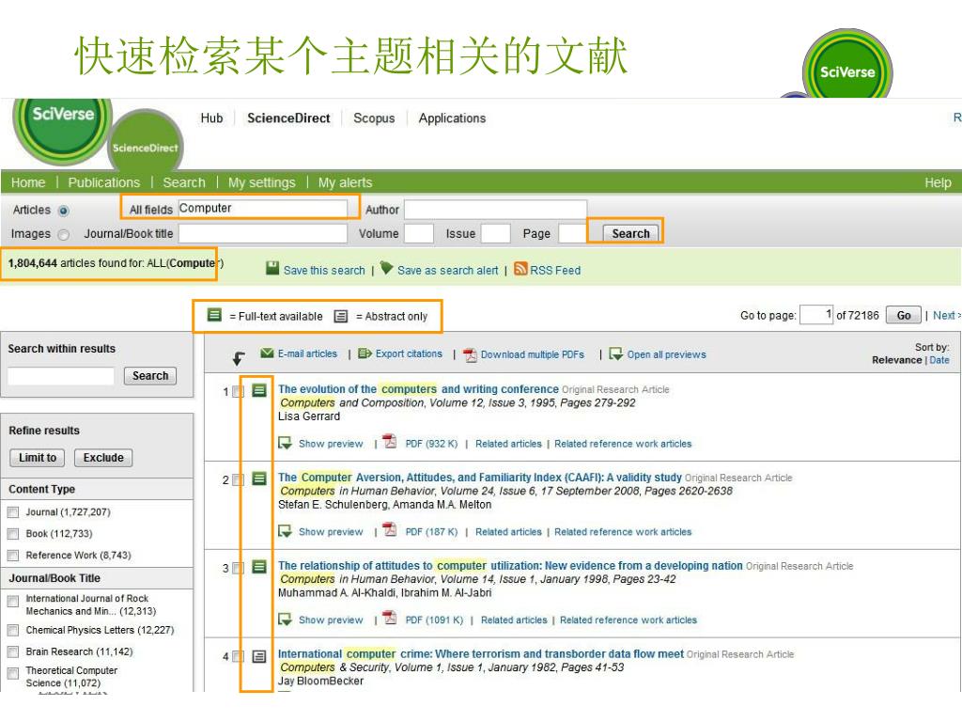The height and width of the screenshot is (722, 962).
Task: Click full-text icon for CAAFI validity study
Action: click(x=259, y=479)
